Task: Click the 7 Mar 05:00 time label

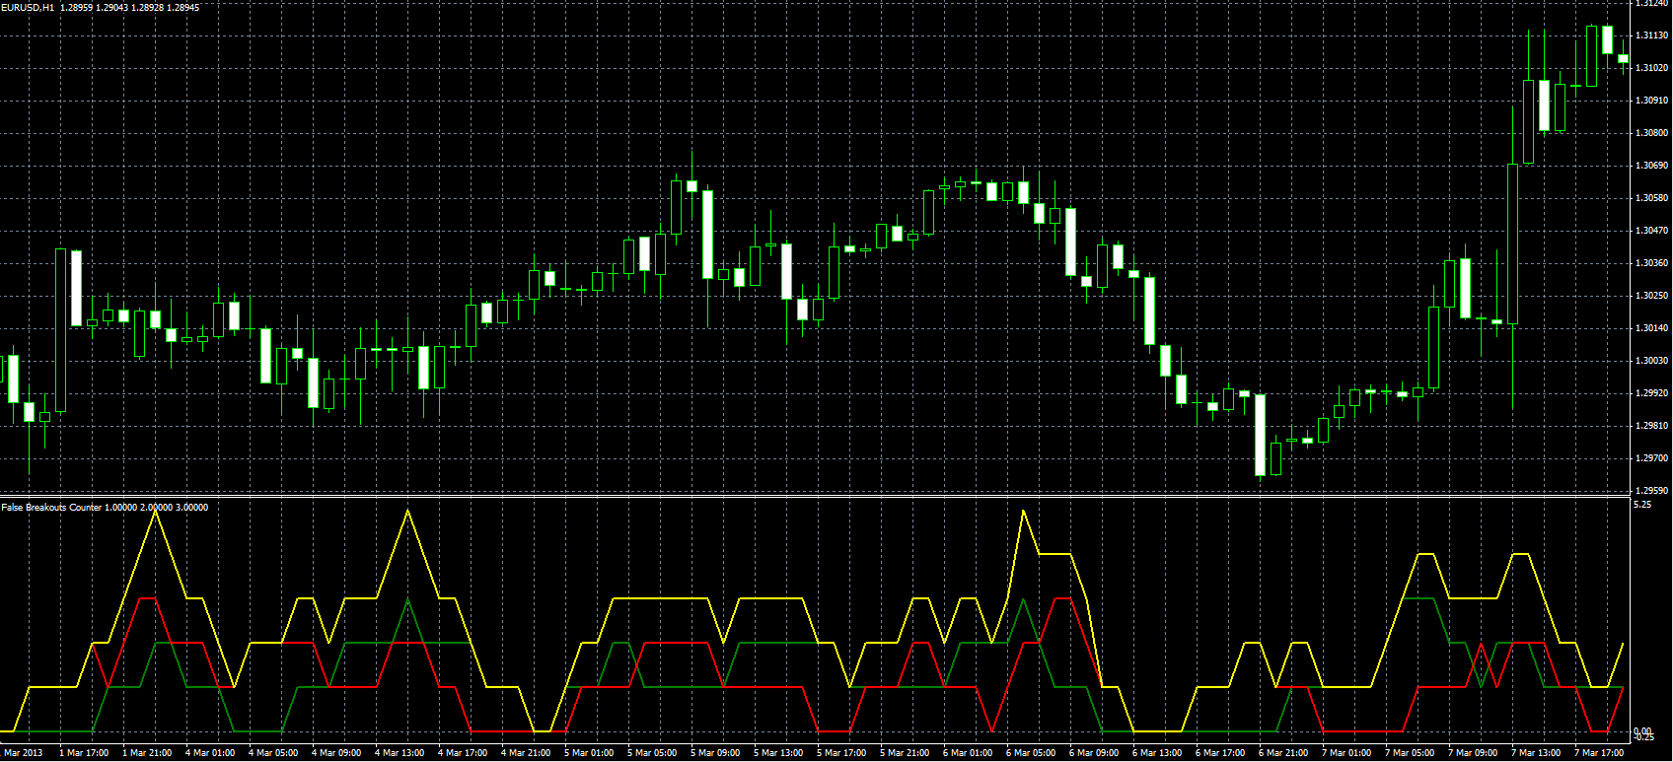Action: click(x=1410, y=753)
